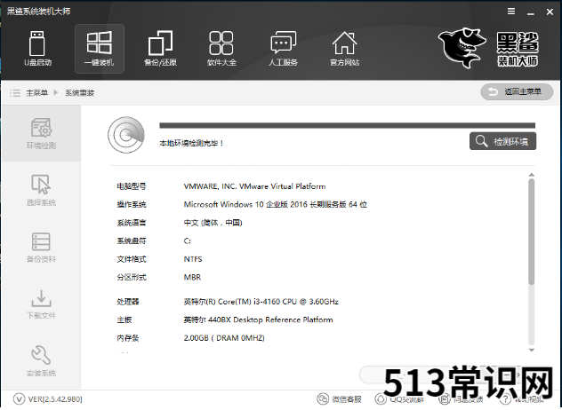Click the 黑鲨装机大师 shark logo
Screen dimensions: 562x410
coord(488,48)
